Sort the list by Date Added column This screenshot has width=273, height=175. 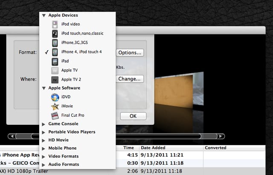(171, 148)
